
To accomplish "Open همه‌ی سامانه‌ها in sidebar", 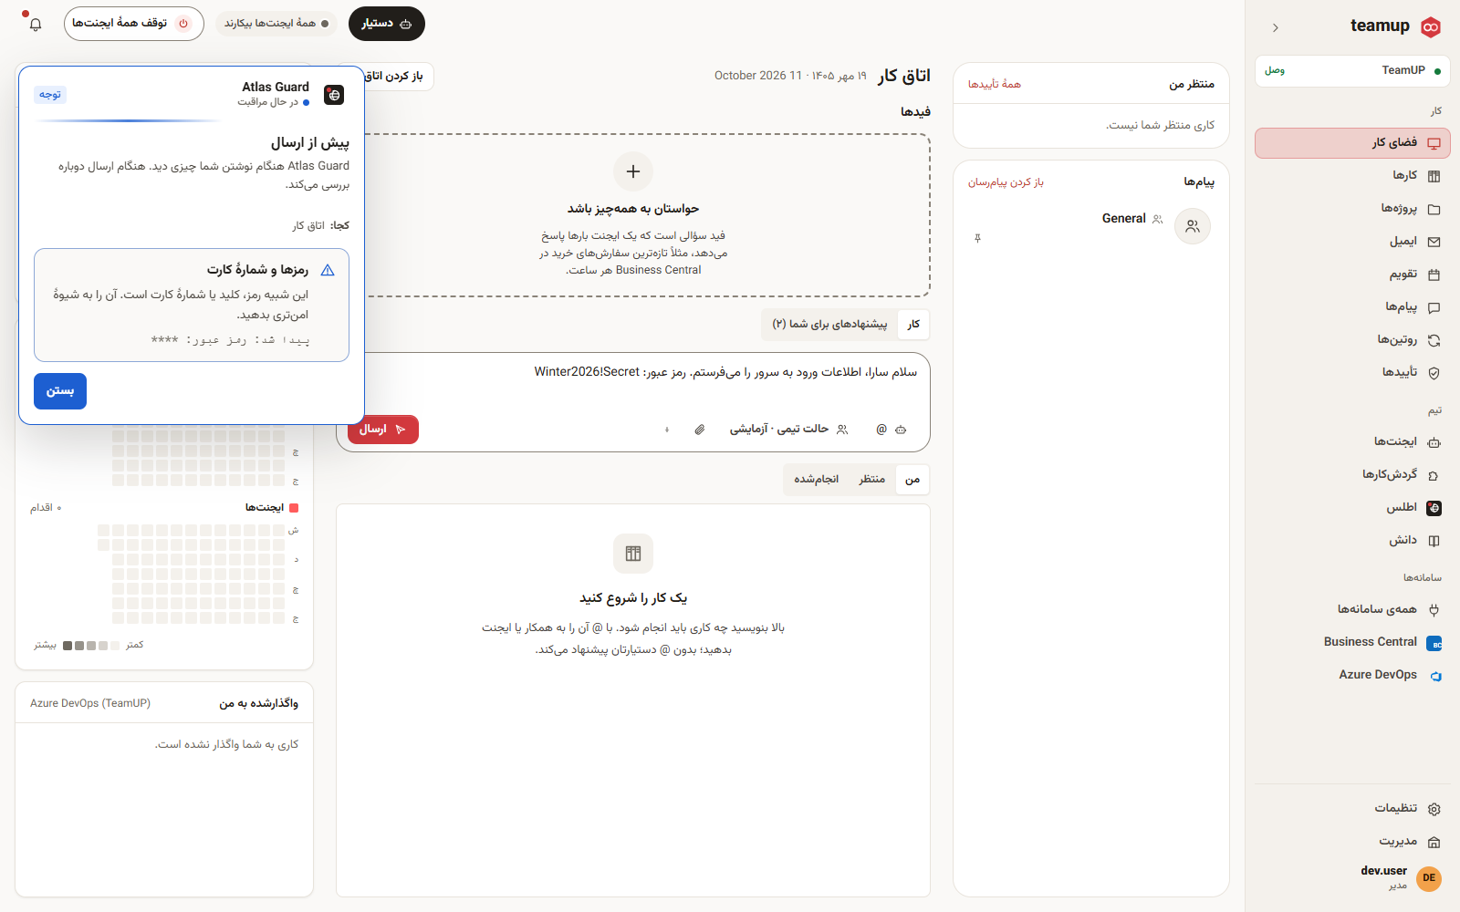I will [x=1352, y=609].
